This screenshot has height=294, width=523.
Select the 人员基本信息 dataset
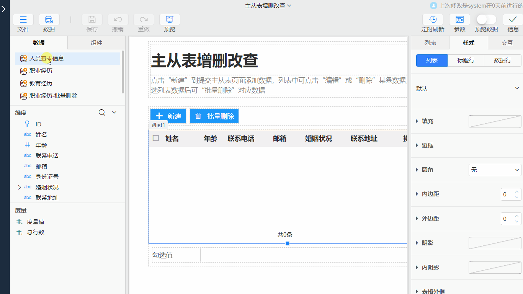(x=67, y=59)
